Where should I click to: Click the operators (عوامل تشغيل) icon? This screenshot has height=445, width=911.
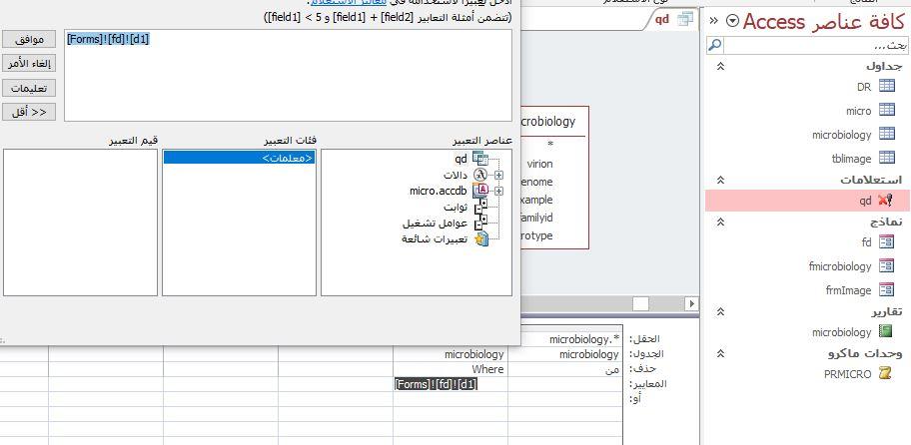(x=480, y=222)
